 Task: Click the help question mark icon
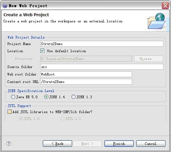pyautogui.click(x=9, y=144)
